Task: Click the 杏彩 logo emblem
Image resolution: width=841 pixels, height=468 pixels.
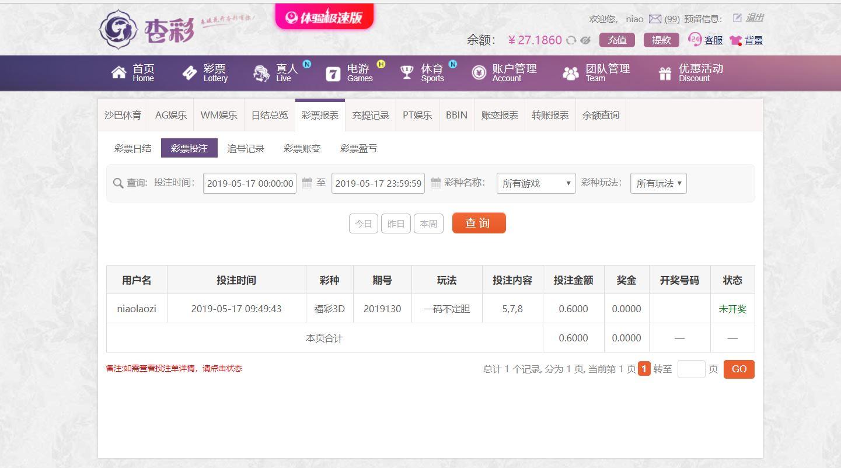Action: pos(118,29)
